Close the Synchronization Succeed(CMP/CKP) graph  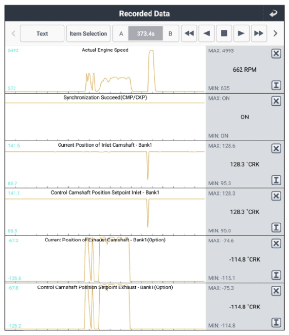(276, 101)
